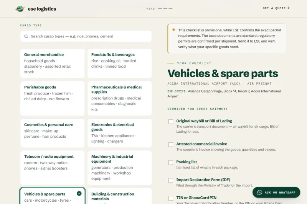Viewport: 307px width, 204px height.
Task: Click the REQUIRED FOR EVERY SHIPMENT heading
Action: [198, 109]
